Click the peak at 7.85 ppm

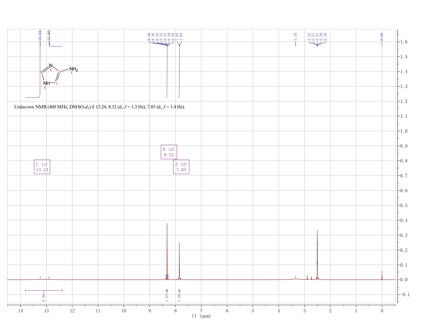[179, 261]
